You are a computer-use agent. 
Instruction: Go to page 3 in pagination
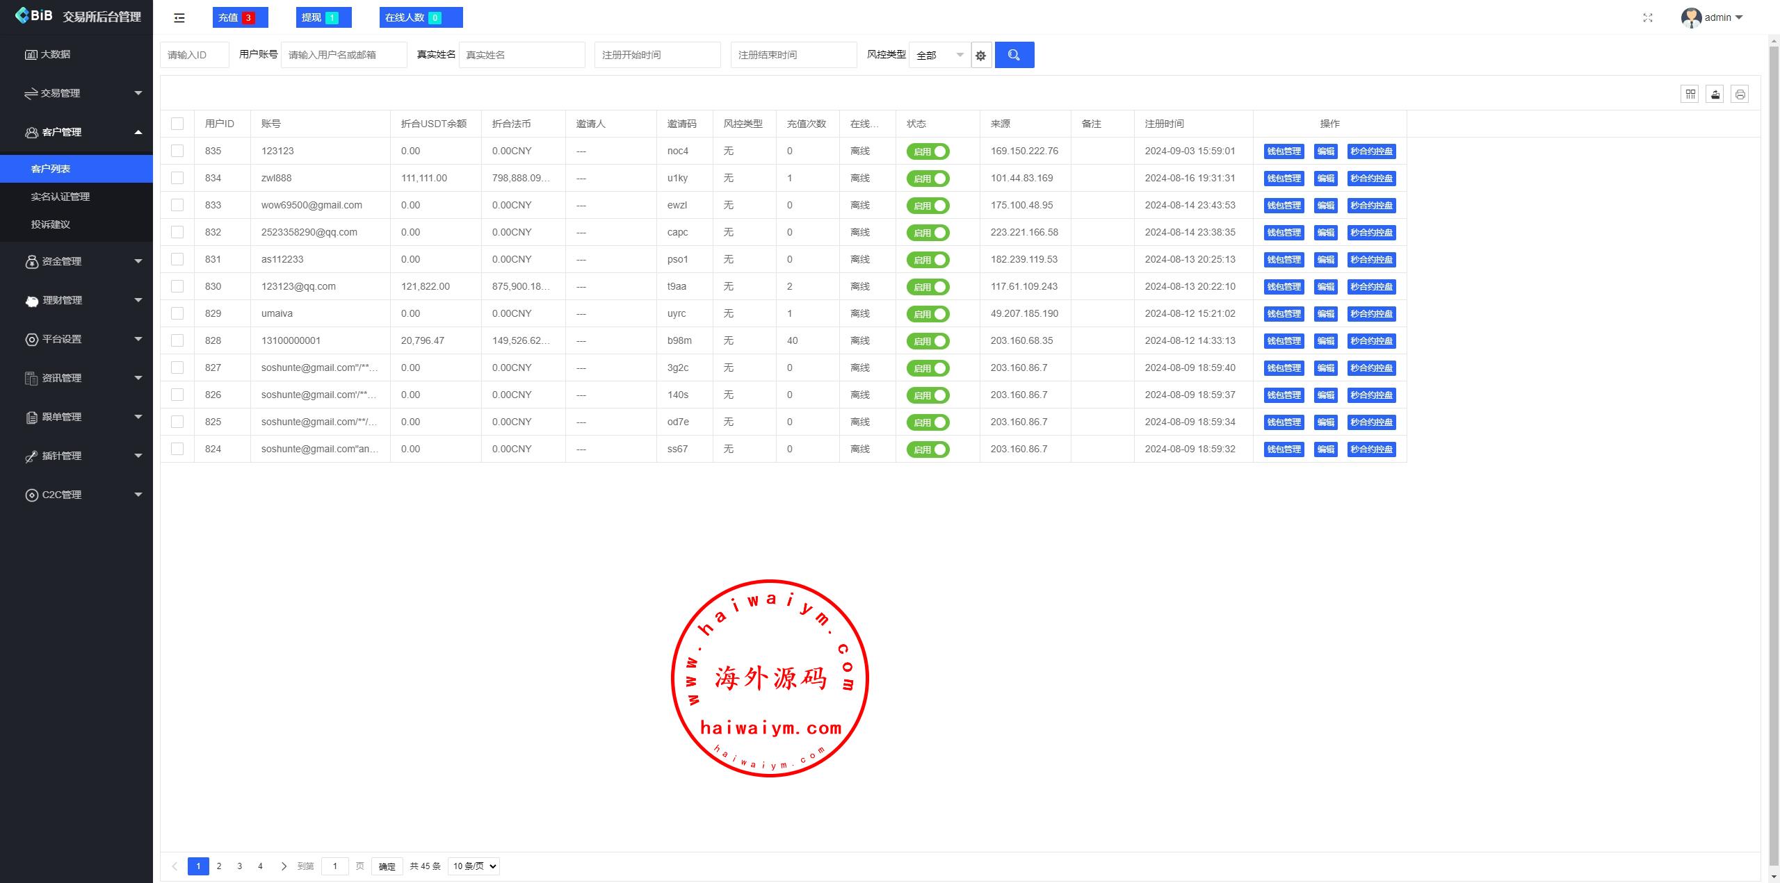(240, 866)
